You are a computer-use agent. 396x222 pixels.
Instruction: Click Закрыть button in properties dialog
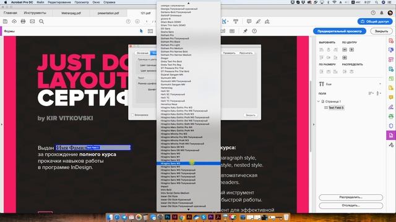pyautogui.click(x=251, y=115)
